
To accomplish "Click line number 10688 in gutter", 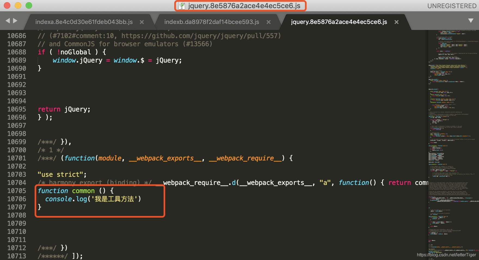I will point(17,52).
